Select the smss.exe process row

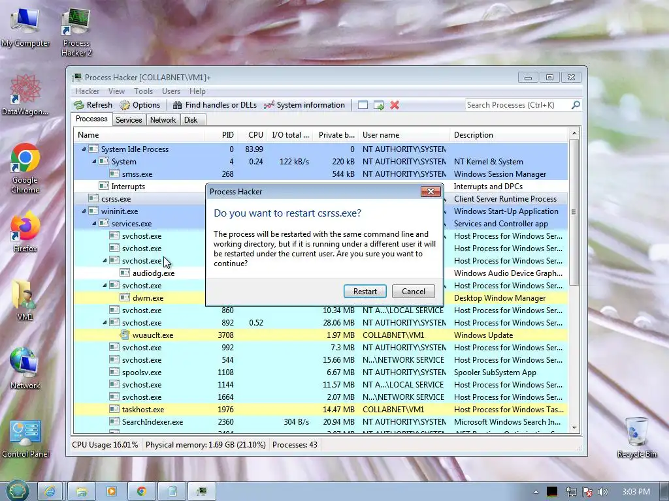point(321,174)
